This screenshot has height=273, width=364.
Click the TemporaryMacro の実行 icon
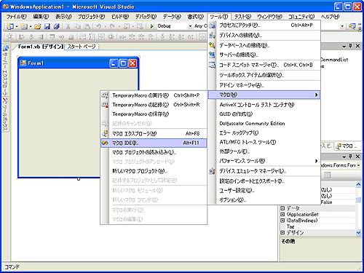(105, 95)
